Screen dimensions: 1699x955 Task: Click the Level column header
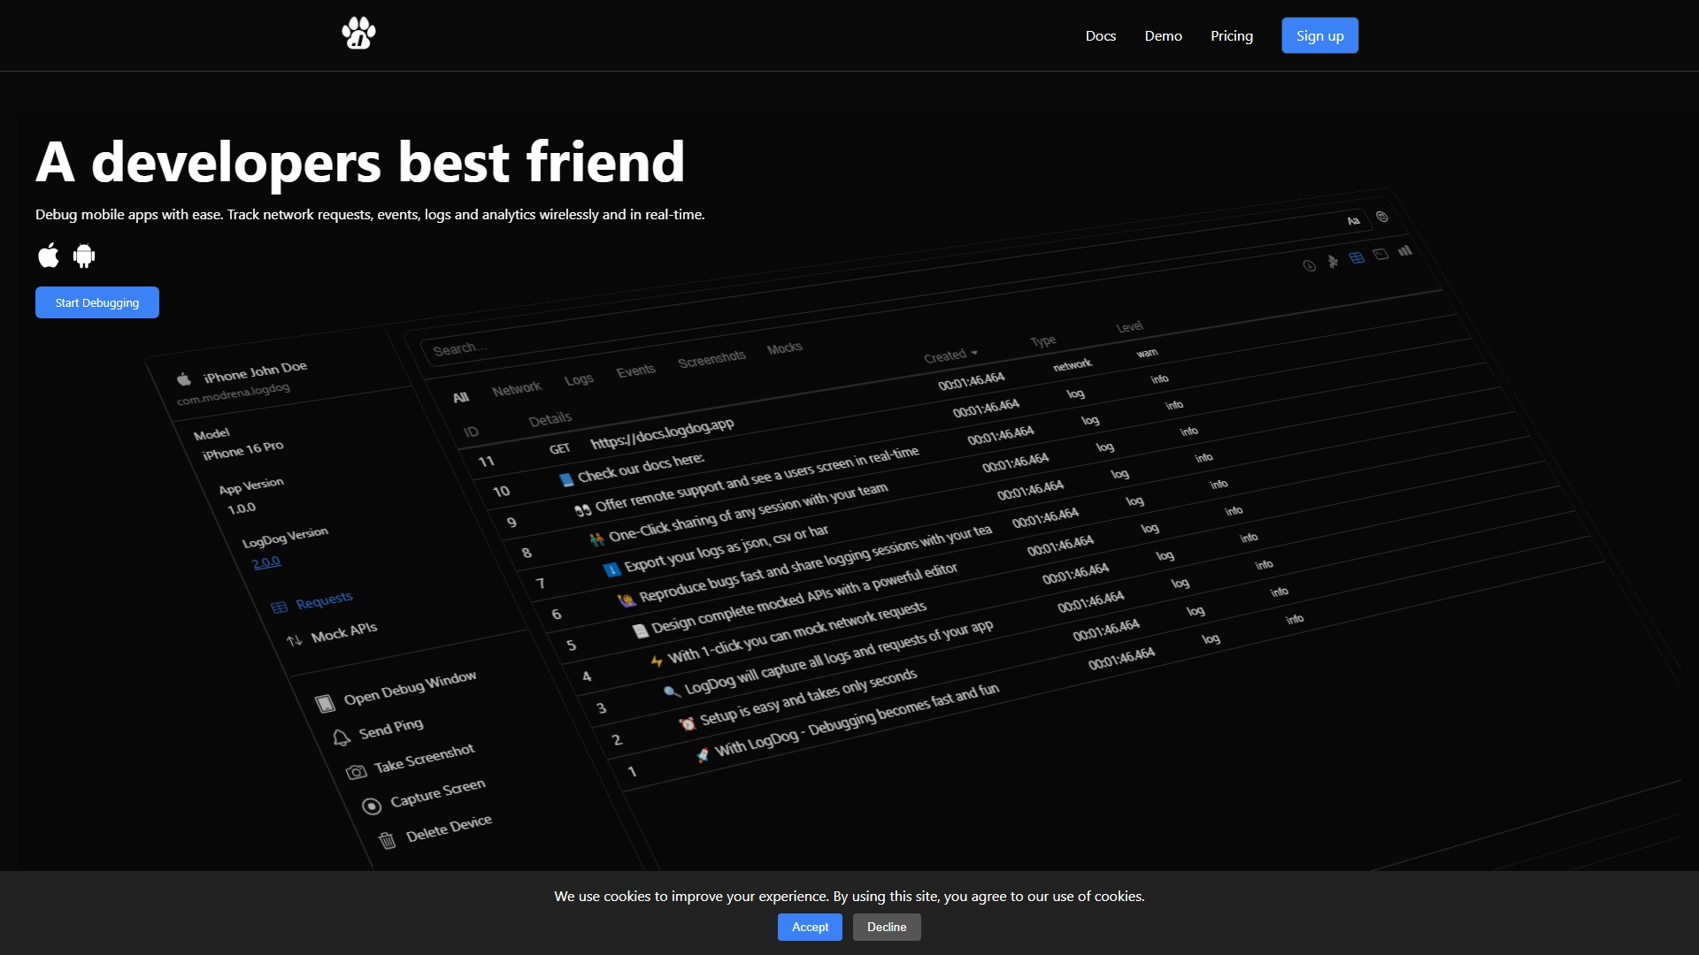(1129, 327)
